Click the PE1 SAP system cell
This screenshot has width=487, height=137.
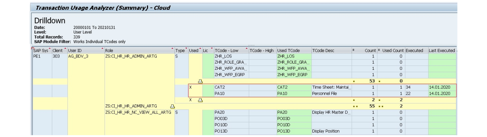click(42, 57)
